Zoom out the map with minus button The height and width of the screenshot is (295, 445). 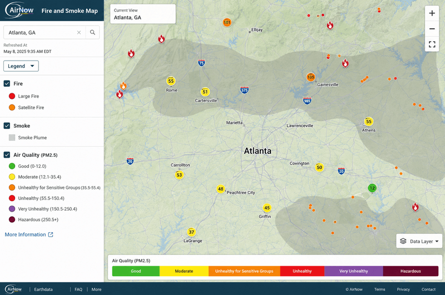[x=432, y=29]
